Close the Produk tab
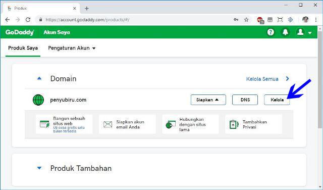Screen dimensions: 323x190 pyautogui.click(x=75, y=9)
